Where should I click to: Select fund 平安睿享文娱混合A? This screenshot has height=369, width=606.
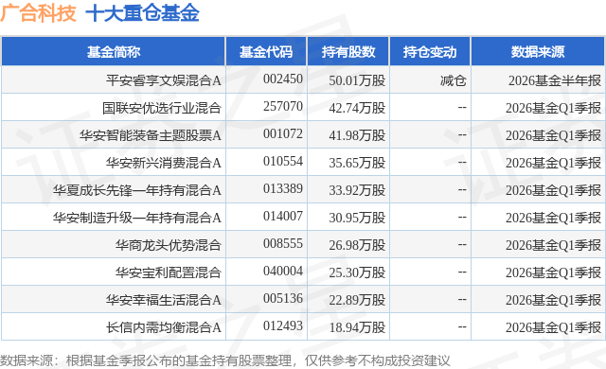[164, 80]
